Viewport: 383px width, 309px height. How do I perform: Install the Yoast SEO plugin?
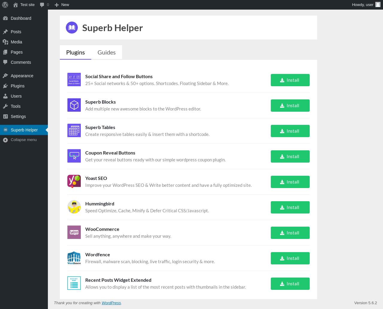(x=290, y=182)
